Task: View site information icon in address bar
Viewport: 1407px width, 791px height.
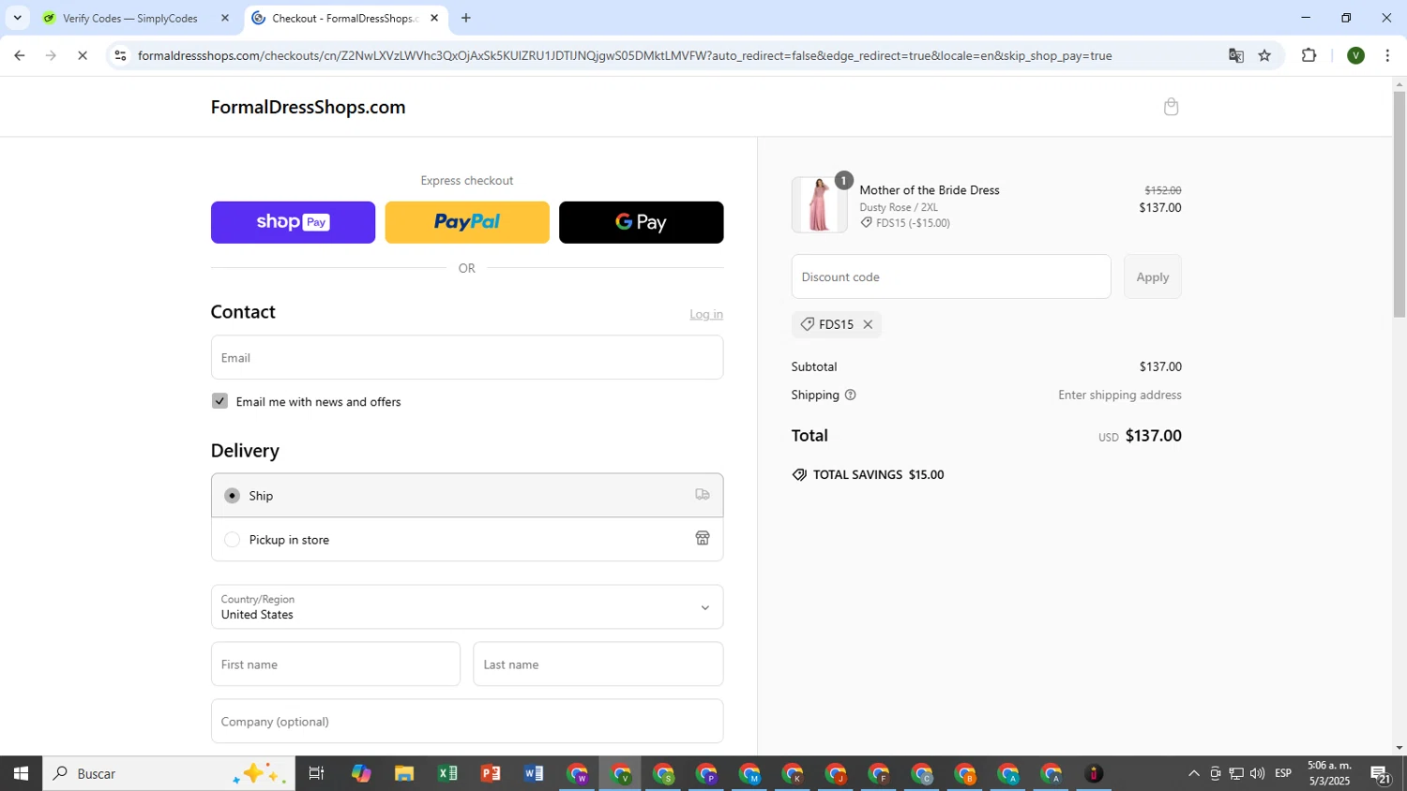Action: click(119, 55)
